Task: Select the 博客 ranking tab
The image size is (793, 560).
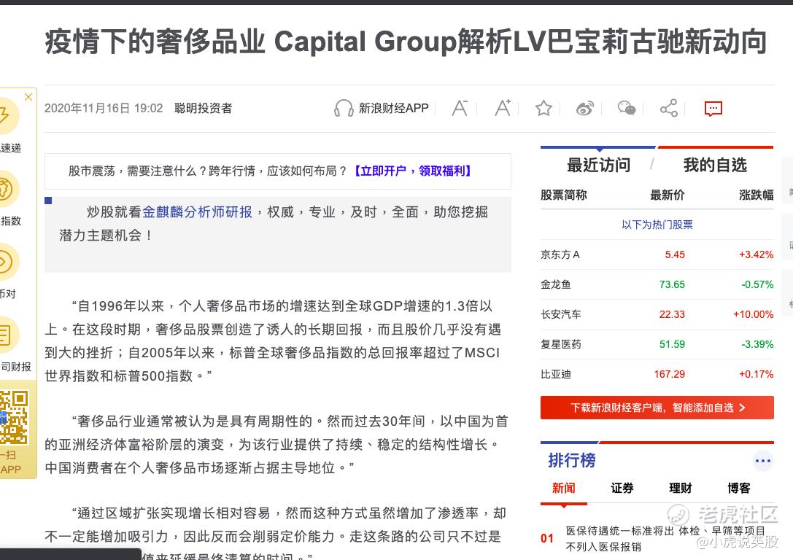Action: (x=739, y=489)
